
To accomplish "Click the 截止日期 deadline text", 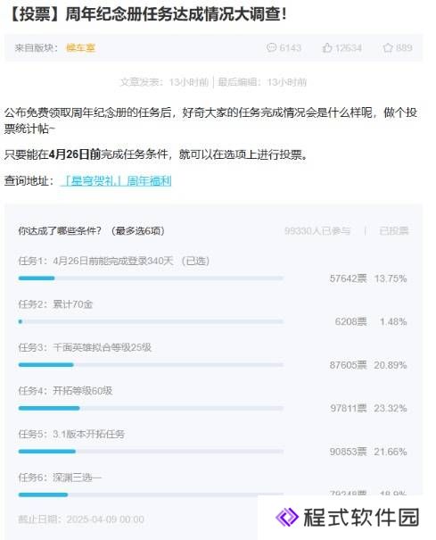I will pyautogui.click(x=81, y=519).
